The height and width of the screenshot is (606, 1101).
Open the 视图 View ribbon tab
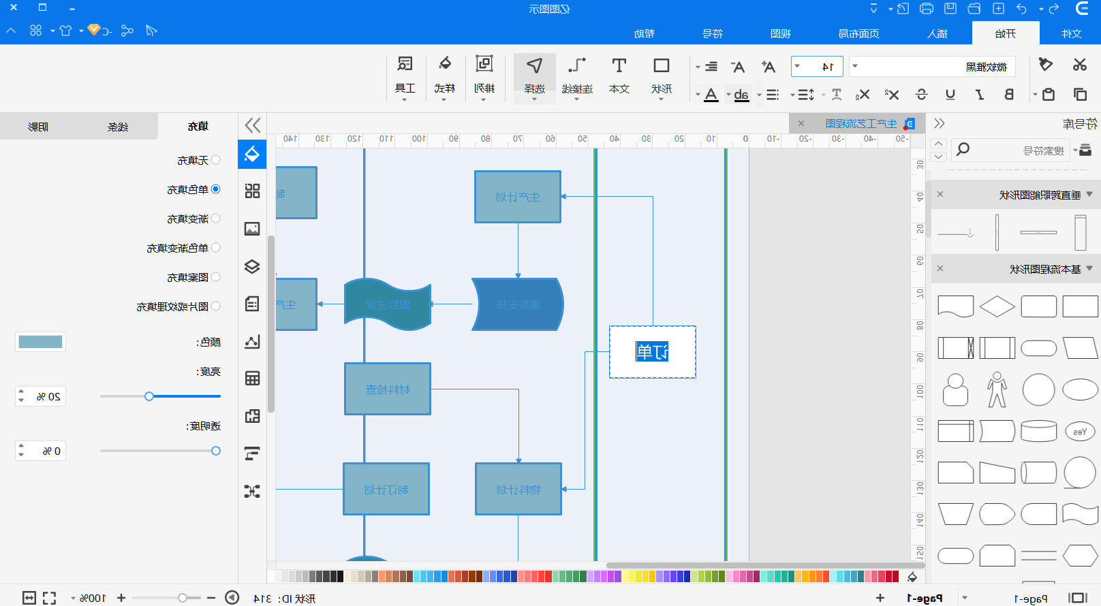[780, 33]
